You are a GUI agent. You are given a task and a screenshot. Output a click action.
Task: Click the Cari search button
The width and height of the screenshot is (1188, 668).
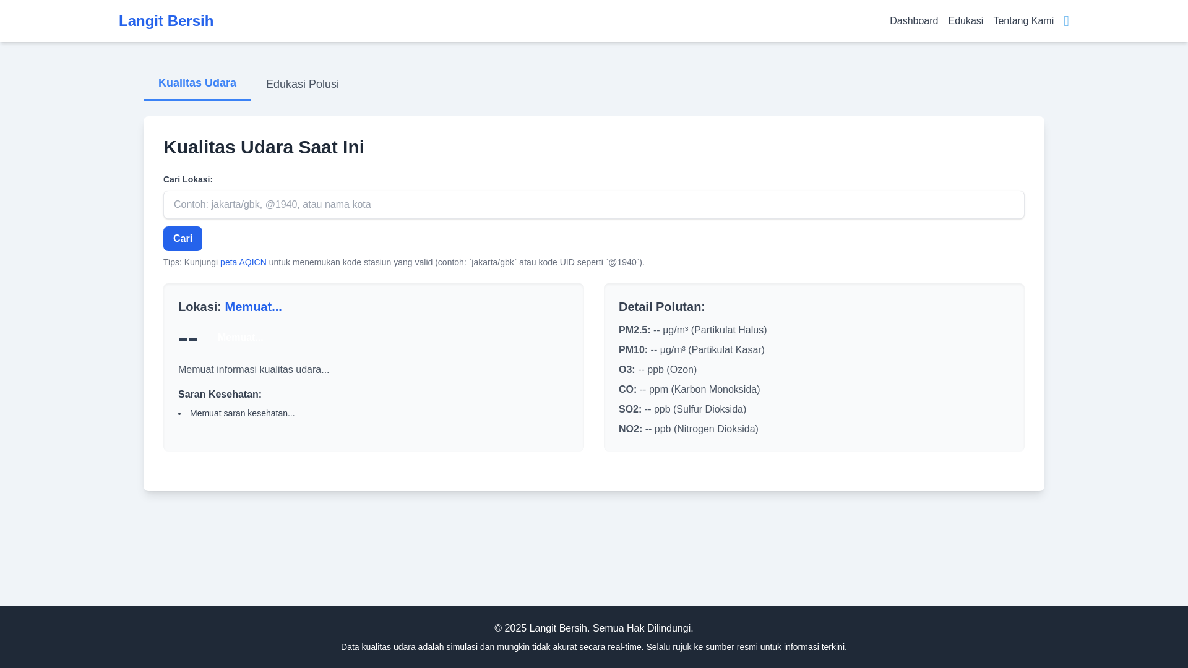pyautogui.click(x=183, y=239)
